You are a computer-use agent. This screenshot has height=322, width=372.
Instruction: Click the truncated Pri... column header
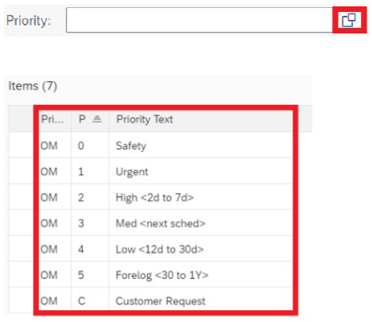(x=52, y=119)
